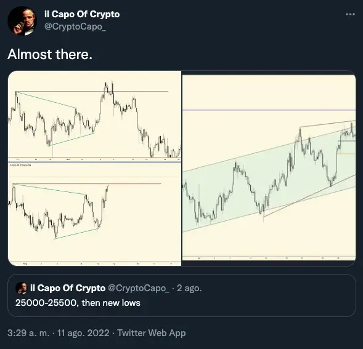Click the lower candlestick panel in the left image
Viewport: 363px width, 349px height.
tap(94, 214)
